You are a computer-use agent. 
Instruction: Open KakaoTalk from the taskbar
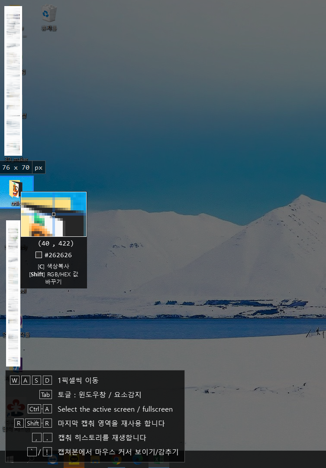point(74,460)
